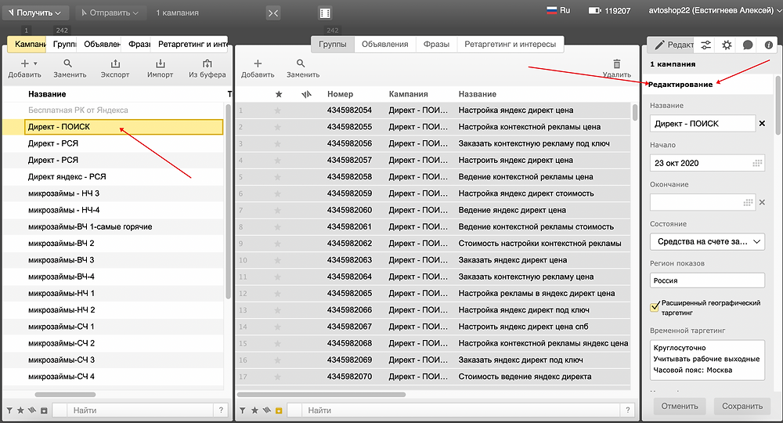Click the collapse panels arrows icon in top bar

[273, 13]
